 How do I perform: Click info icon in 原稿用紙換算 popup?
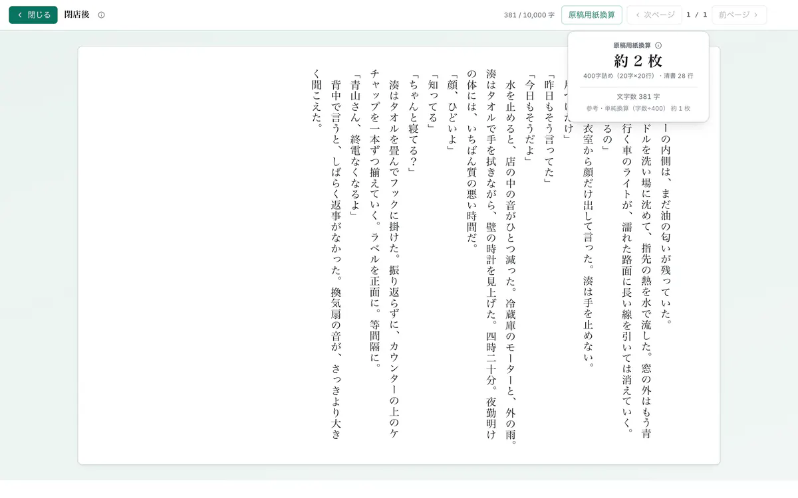658,46
